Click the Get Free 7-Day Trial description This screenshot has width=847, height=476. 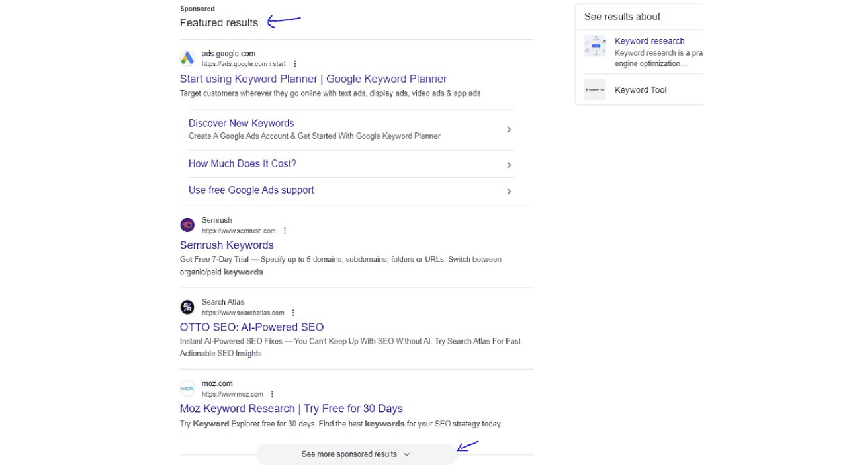(x=341, y=266)
